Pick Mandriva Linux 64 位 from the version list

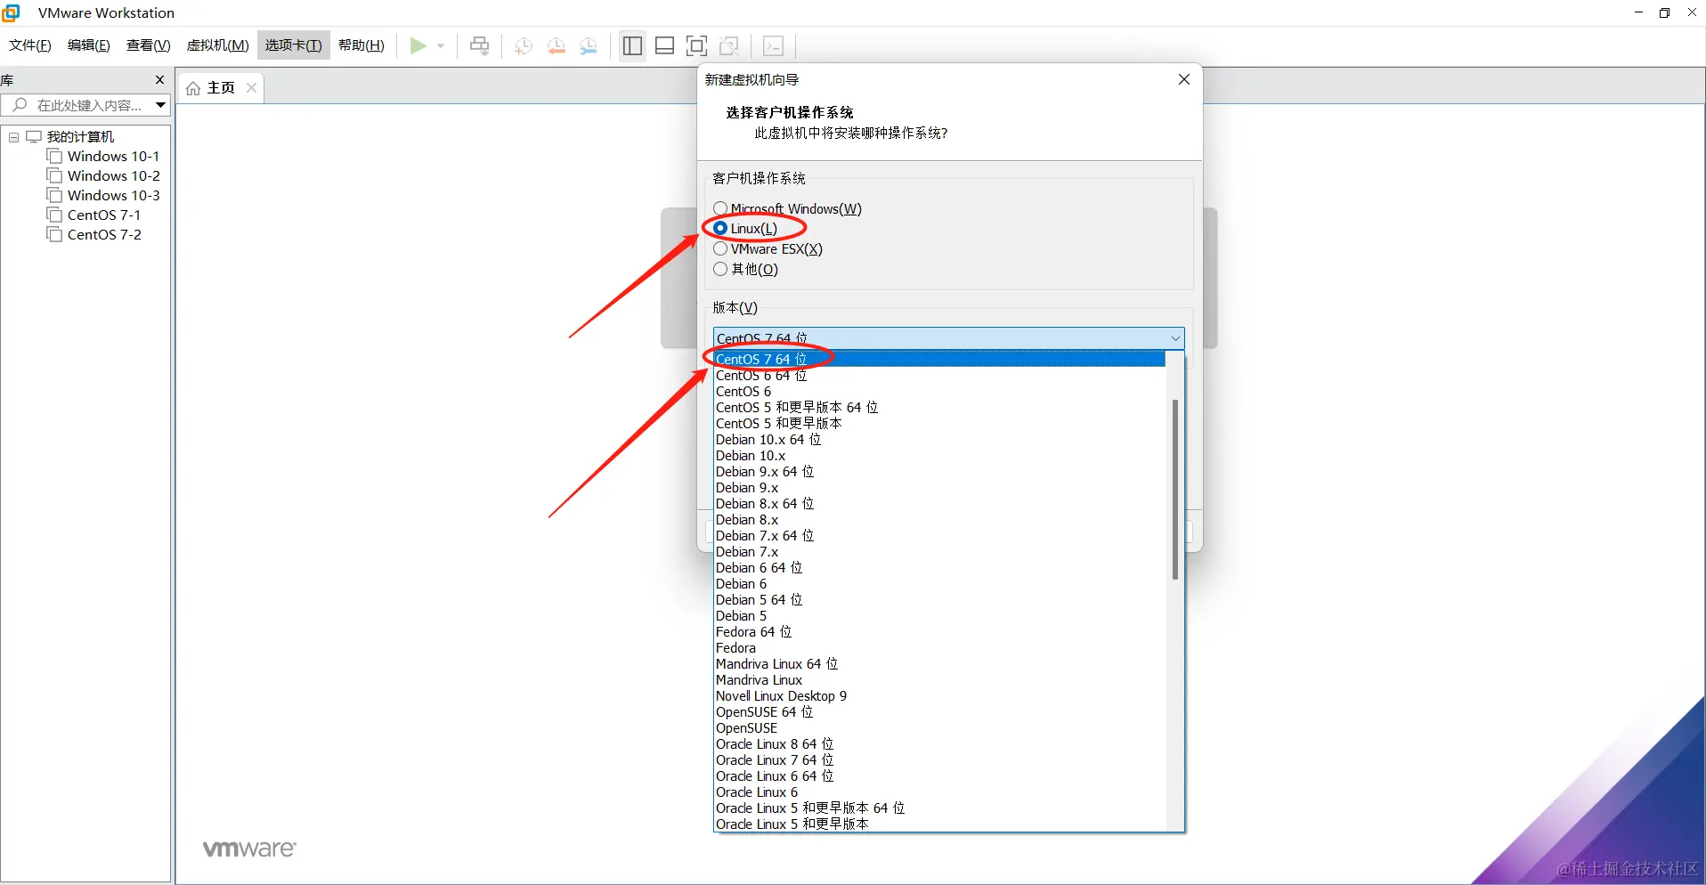tap(939, 664)
